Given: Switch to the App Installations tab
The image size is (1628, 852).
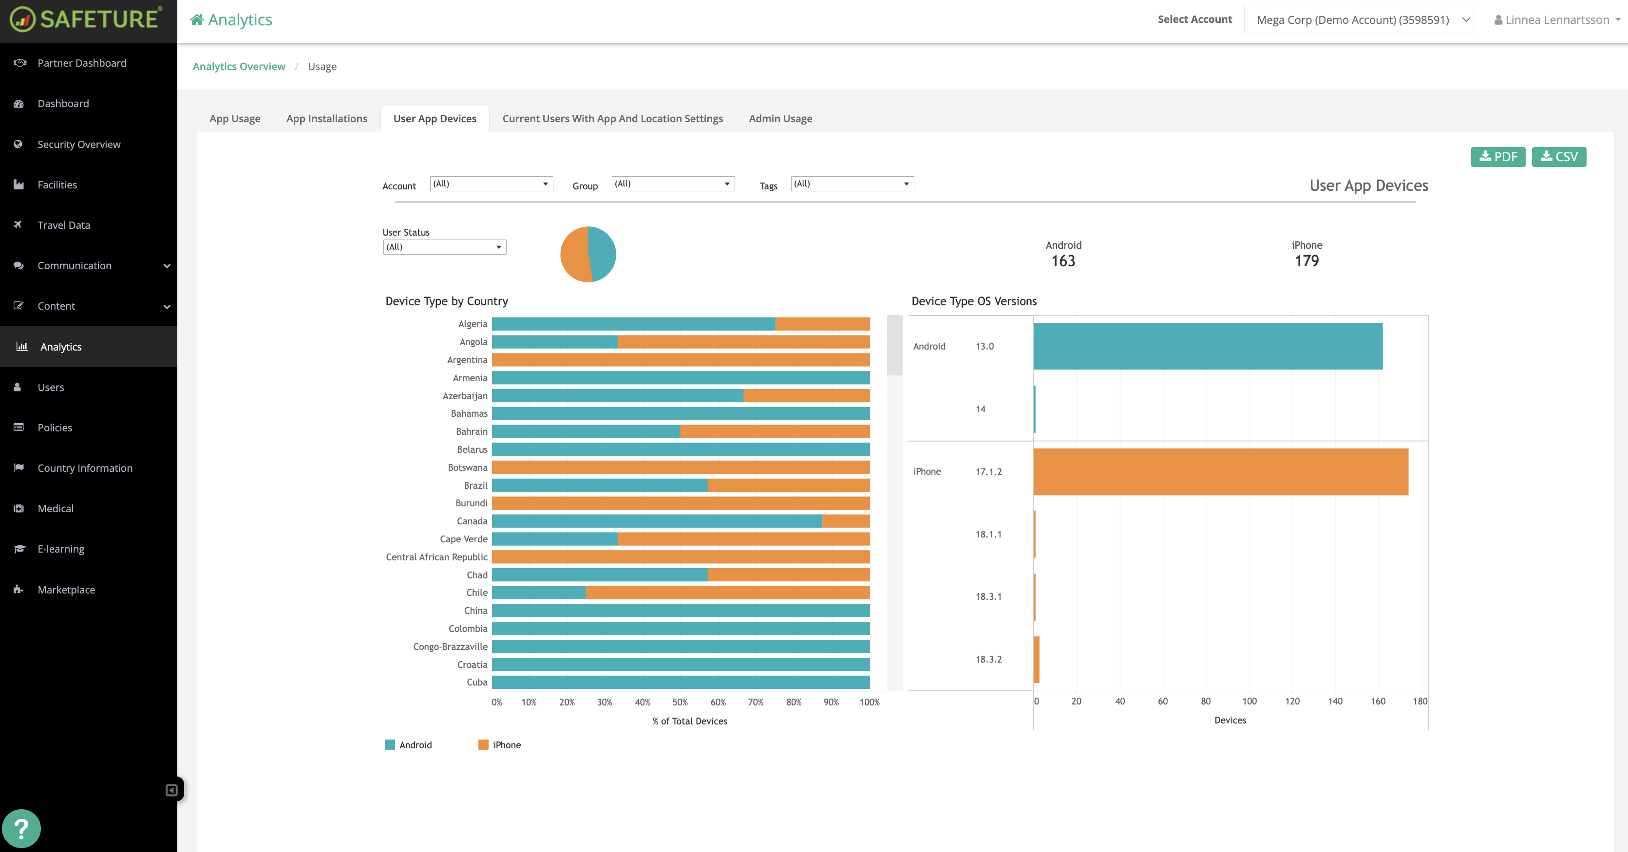Looking at the screenshot, I should [x=326, y=119].
